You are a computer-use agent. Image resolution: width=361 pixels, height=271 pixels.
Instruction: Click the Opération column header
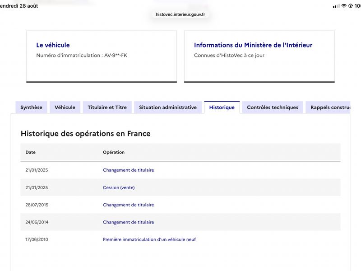(x=114, y=152)
